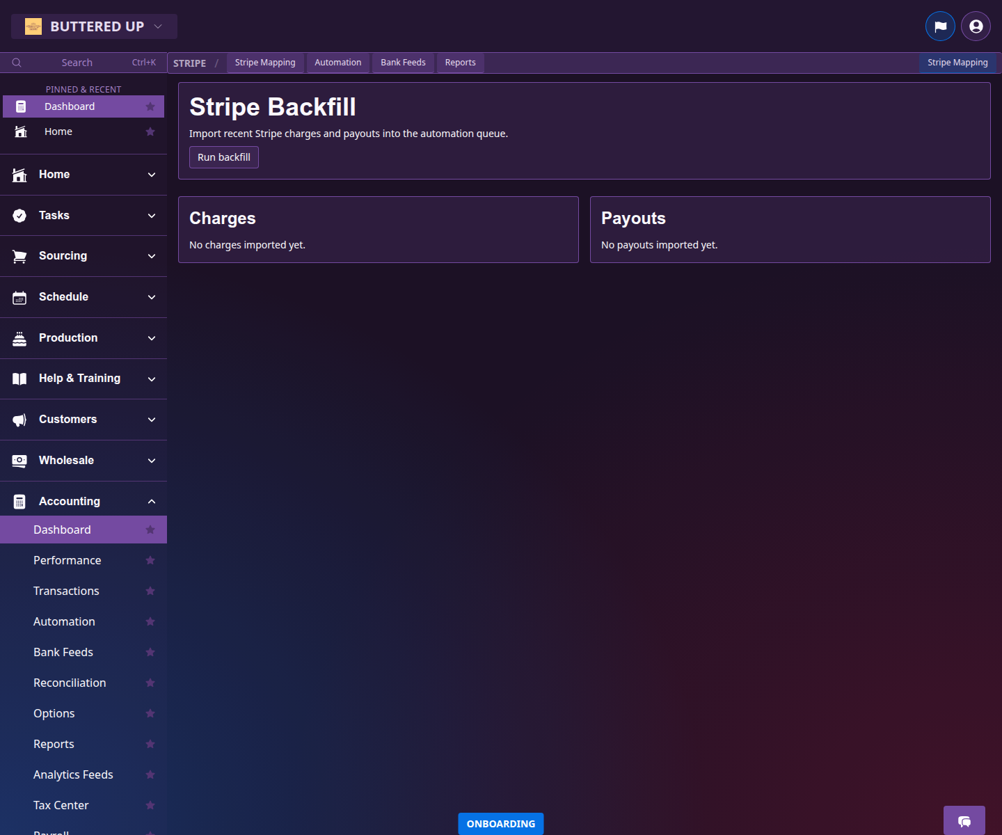Expand the Wholesale section

click(152, 460)
